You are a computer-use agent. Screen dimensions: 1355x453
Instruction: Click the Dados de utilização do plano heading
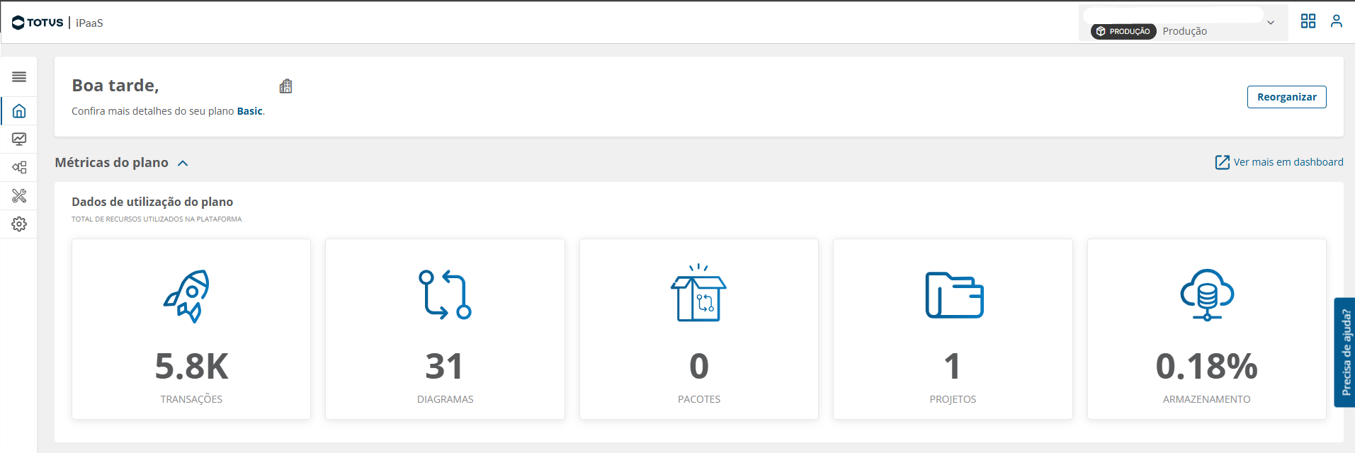click(x=152, y=202)
